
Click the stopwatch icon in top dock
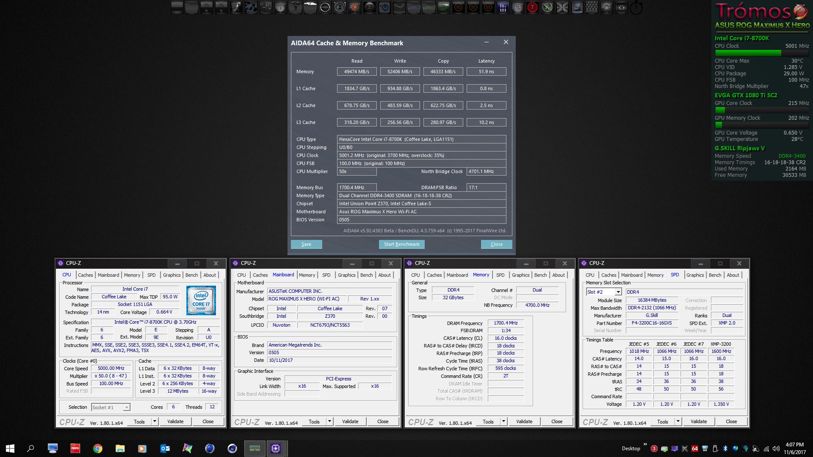[x=636, y=8]
